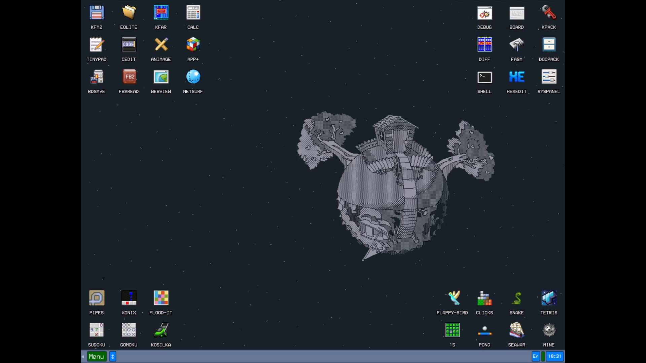Launch the SYSPANEL settings icon
The image size is (646, 363).
(549, 77)
